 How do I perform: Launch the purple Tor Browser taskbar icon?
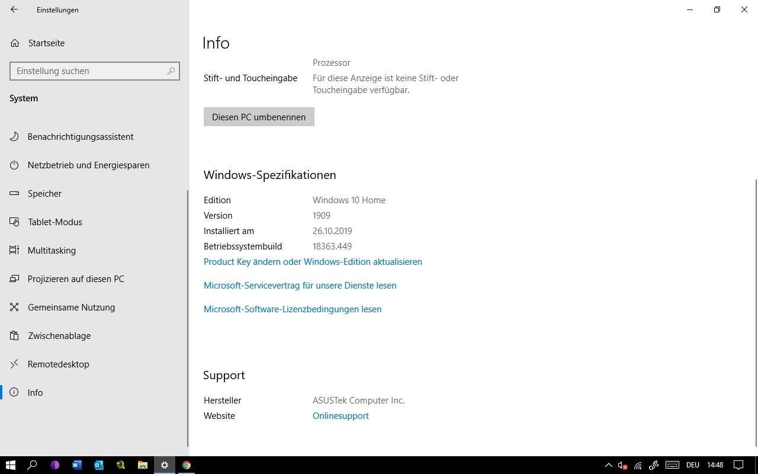(55, 465)
